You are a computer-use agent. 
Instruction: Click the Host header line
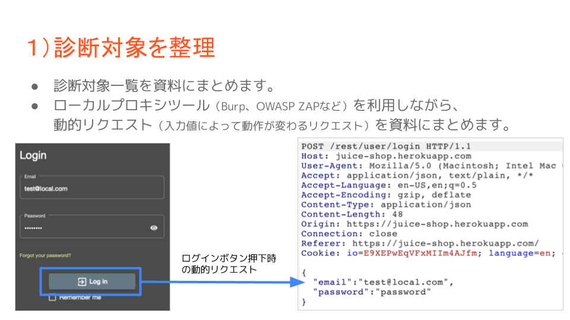click(x=386, y=156)
